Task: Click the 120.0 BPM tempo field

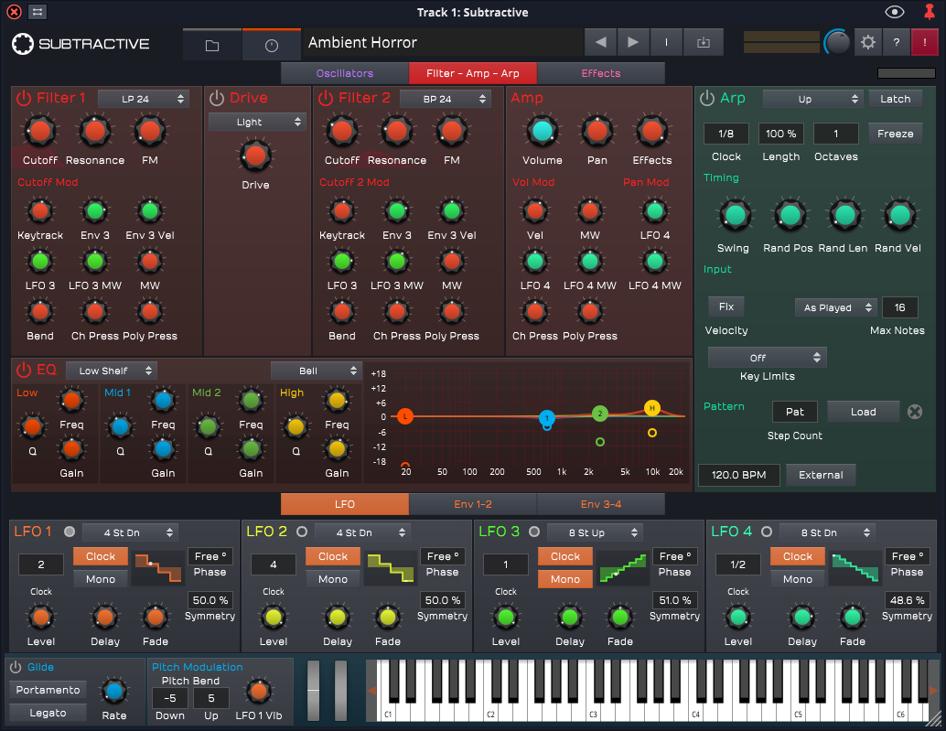Action: pyautogui.click(x=738, y=475)
